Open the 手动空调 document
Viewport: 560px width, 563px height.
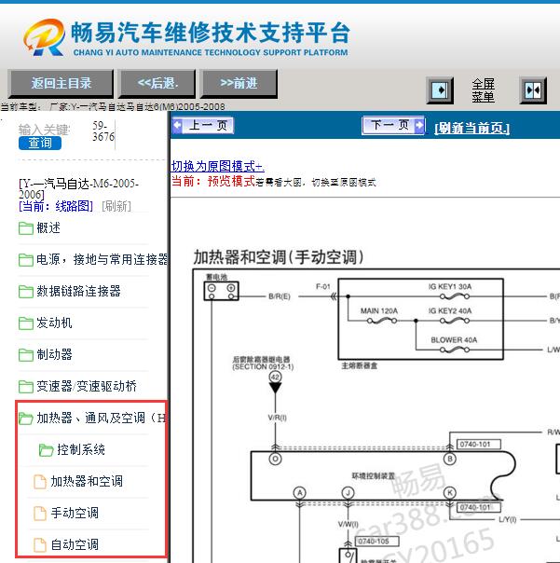click(x=75, y=513)
